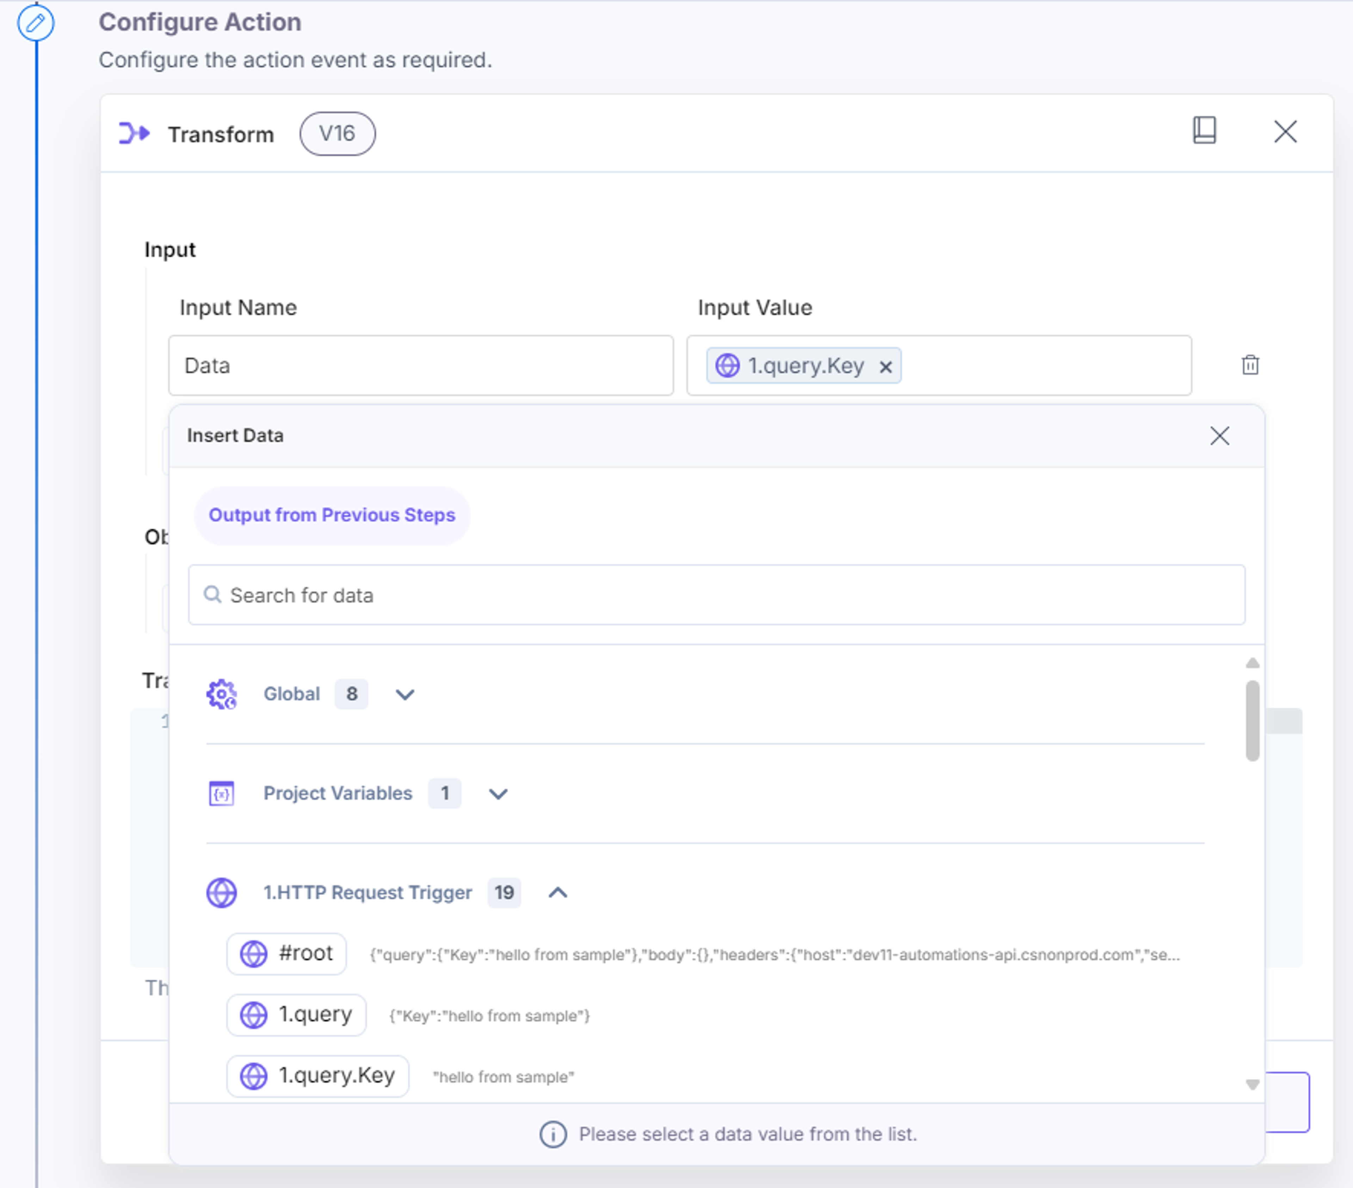Image resolution: width=1353 pixels, height=1188 pixels.
Task: Click the Search for data field
Action: [716, 595]
